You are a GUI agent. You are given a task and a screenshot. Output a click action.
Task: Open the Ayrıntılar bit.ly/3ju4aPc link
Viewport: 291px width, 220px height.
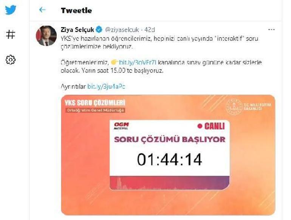[x=106, y=87]
